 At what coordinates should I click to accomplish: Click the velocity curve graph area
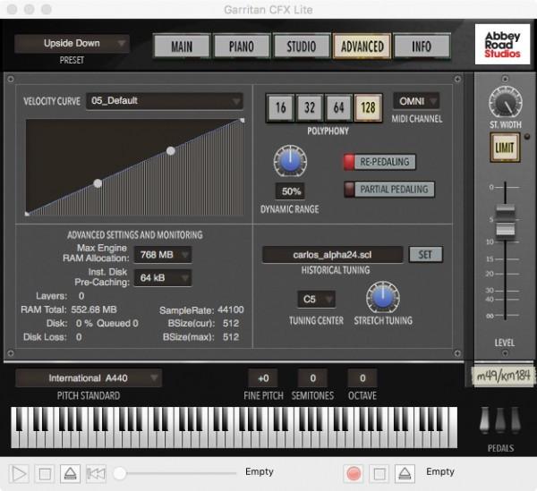point(135,167)
